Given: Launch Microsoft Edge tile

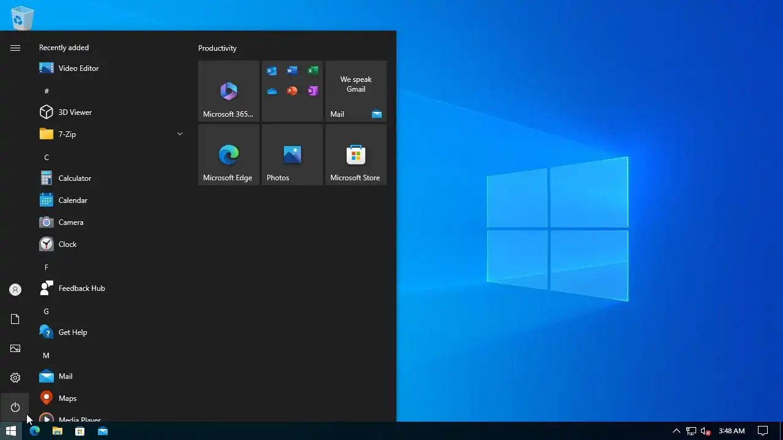Looking at the screenshot, I should (229, 155).
